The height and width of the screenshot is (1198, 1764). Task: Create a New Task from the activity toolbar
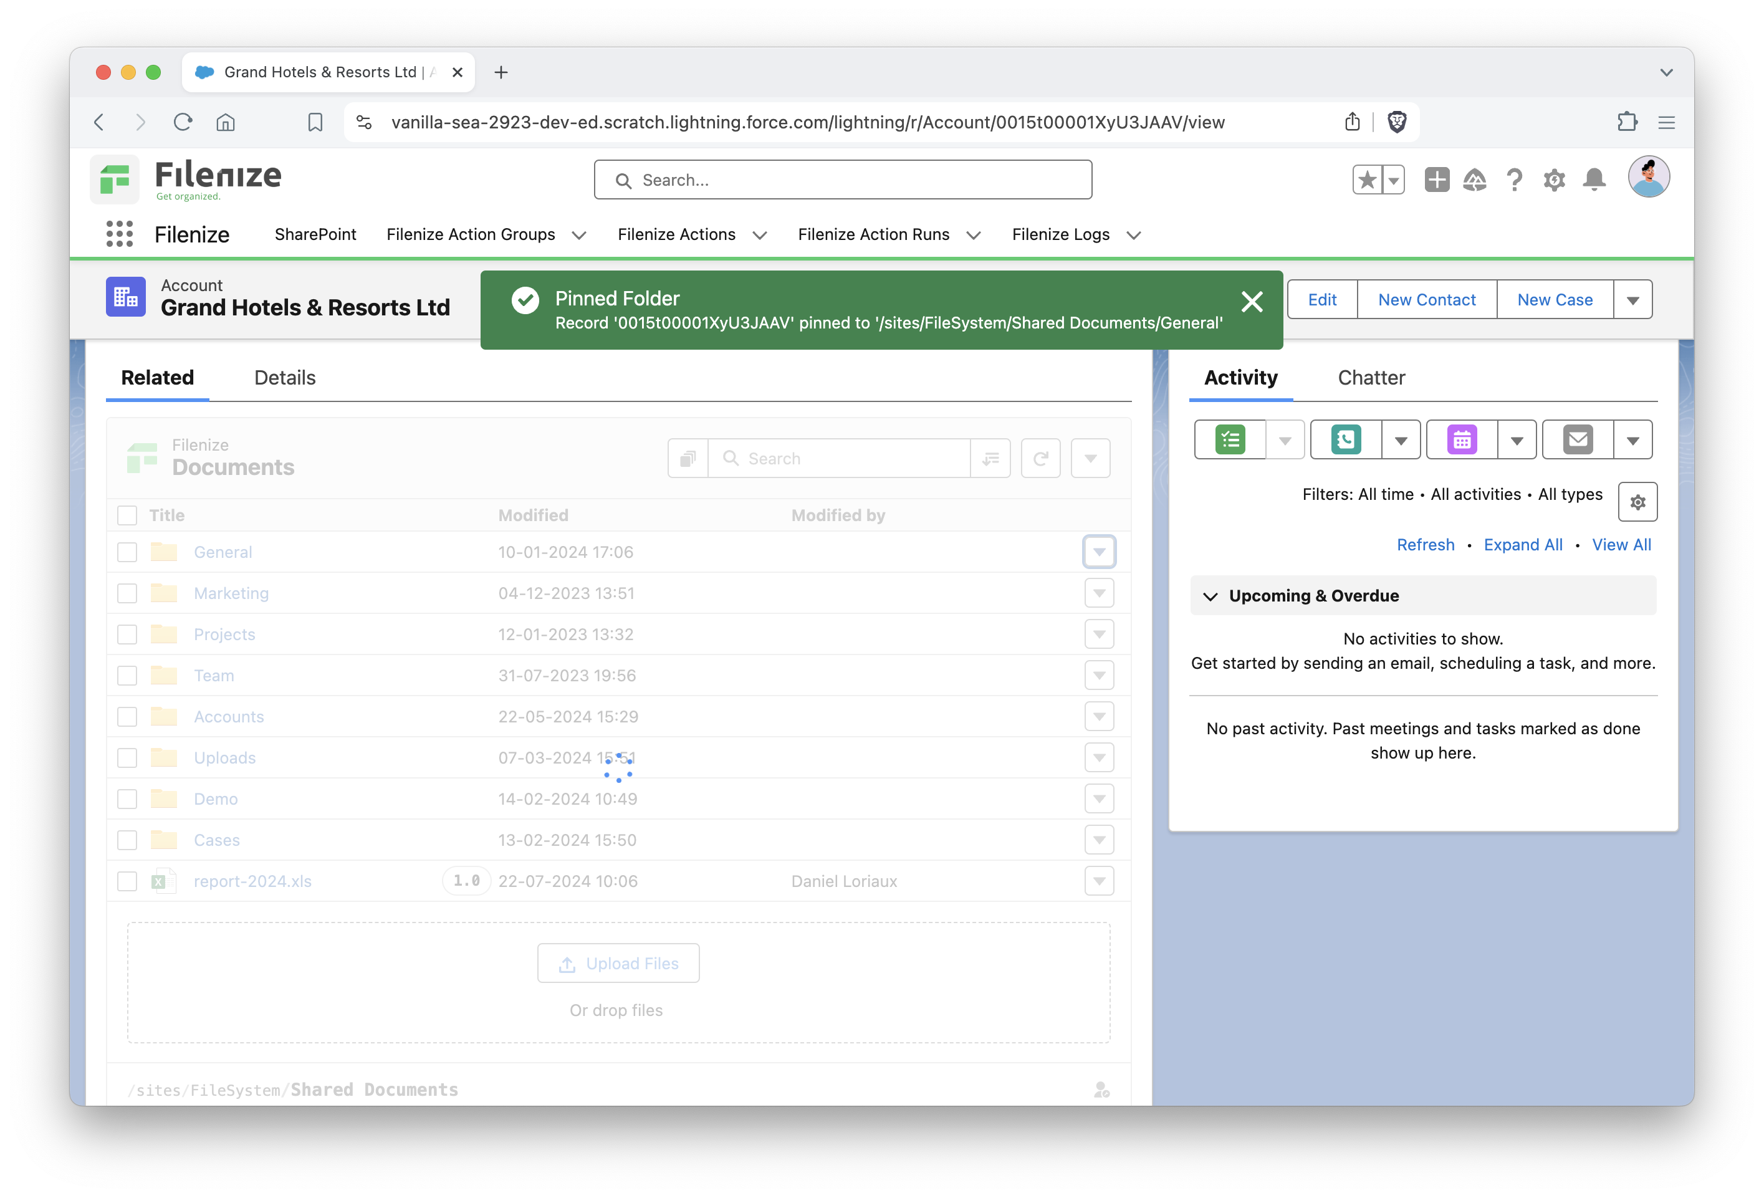1230,439
